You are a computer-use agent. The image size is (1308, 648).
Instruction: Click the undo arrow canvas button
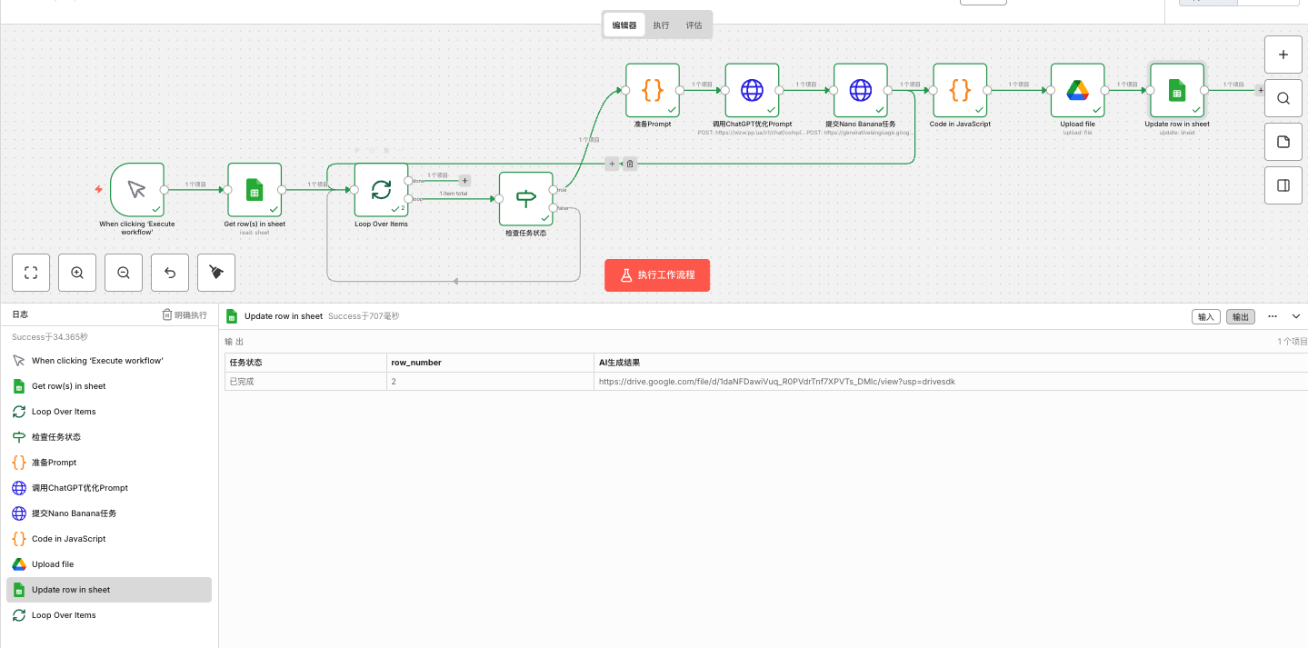(x=170, y=272)
